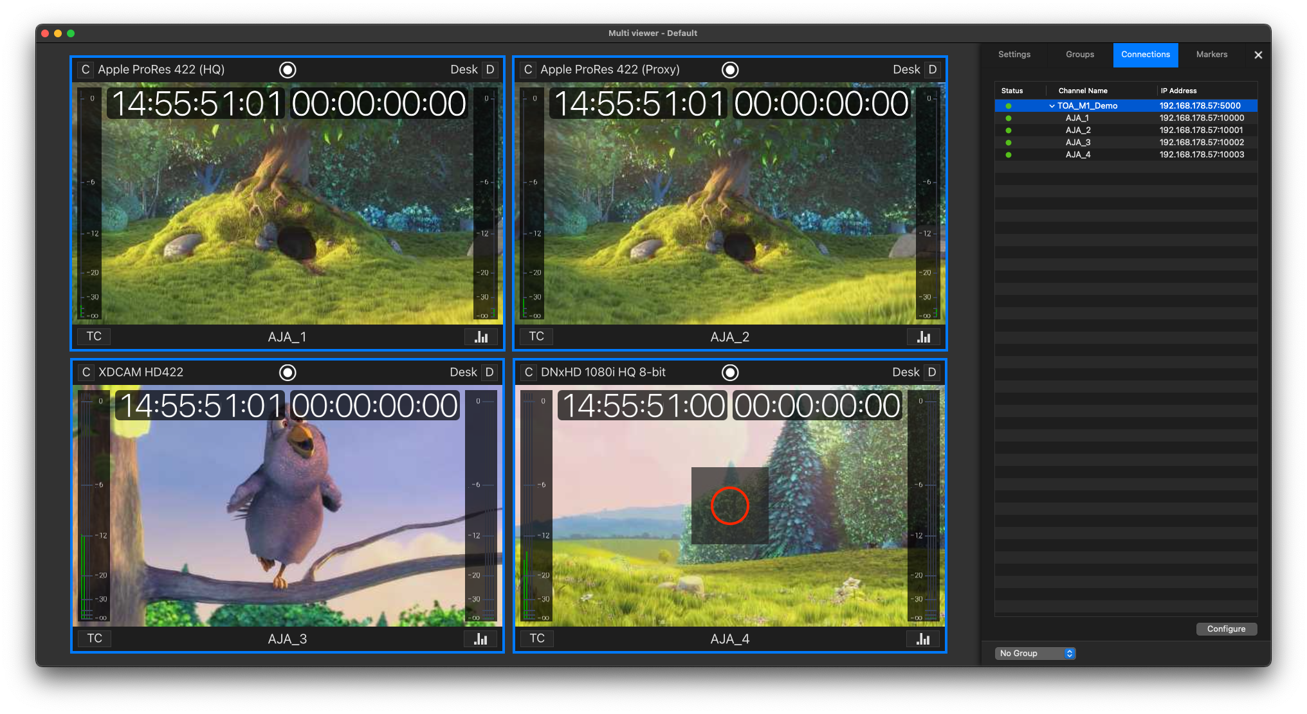
Task: Toggle record indicator on AJA_4 viewer
Action: coord(730,372)
